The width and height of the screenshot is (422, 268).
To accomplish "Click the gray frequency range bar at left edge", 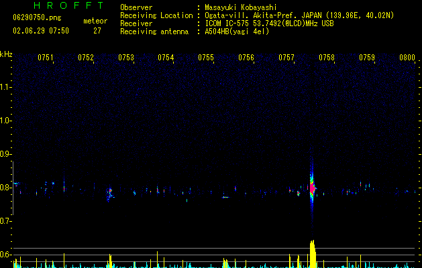I will coord(13,188).
